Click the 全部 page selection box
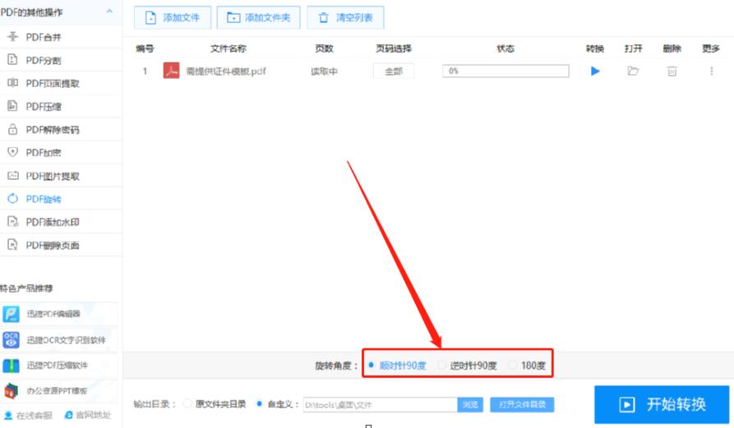734x428 pixels. pos(393,71)
